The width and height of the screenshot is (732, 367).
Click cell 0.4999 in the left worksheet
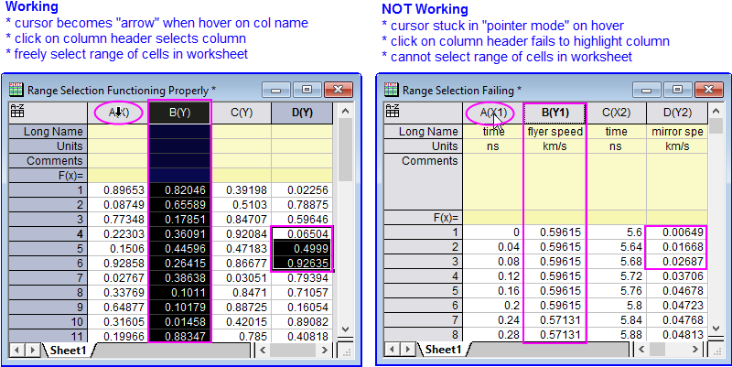tap(302, 248)
